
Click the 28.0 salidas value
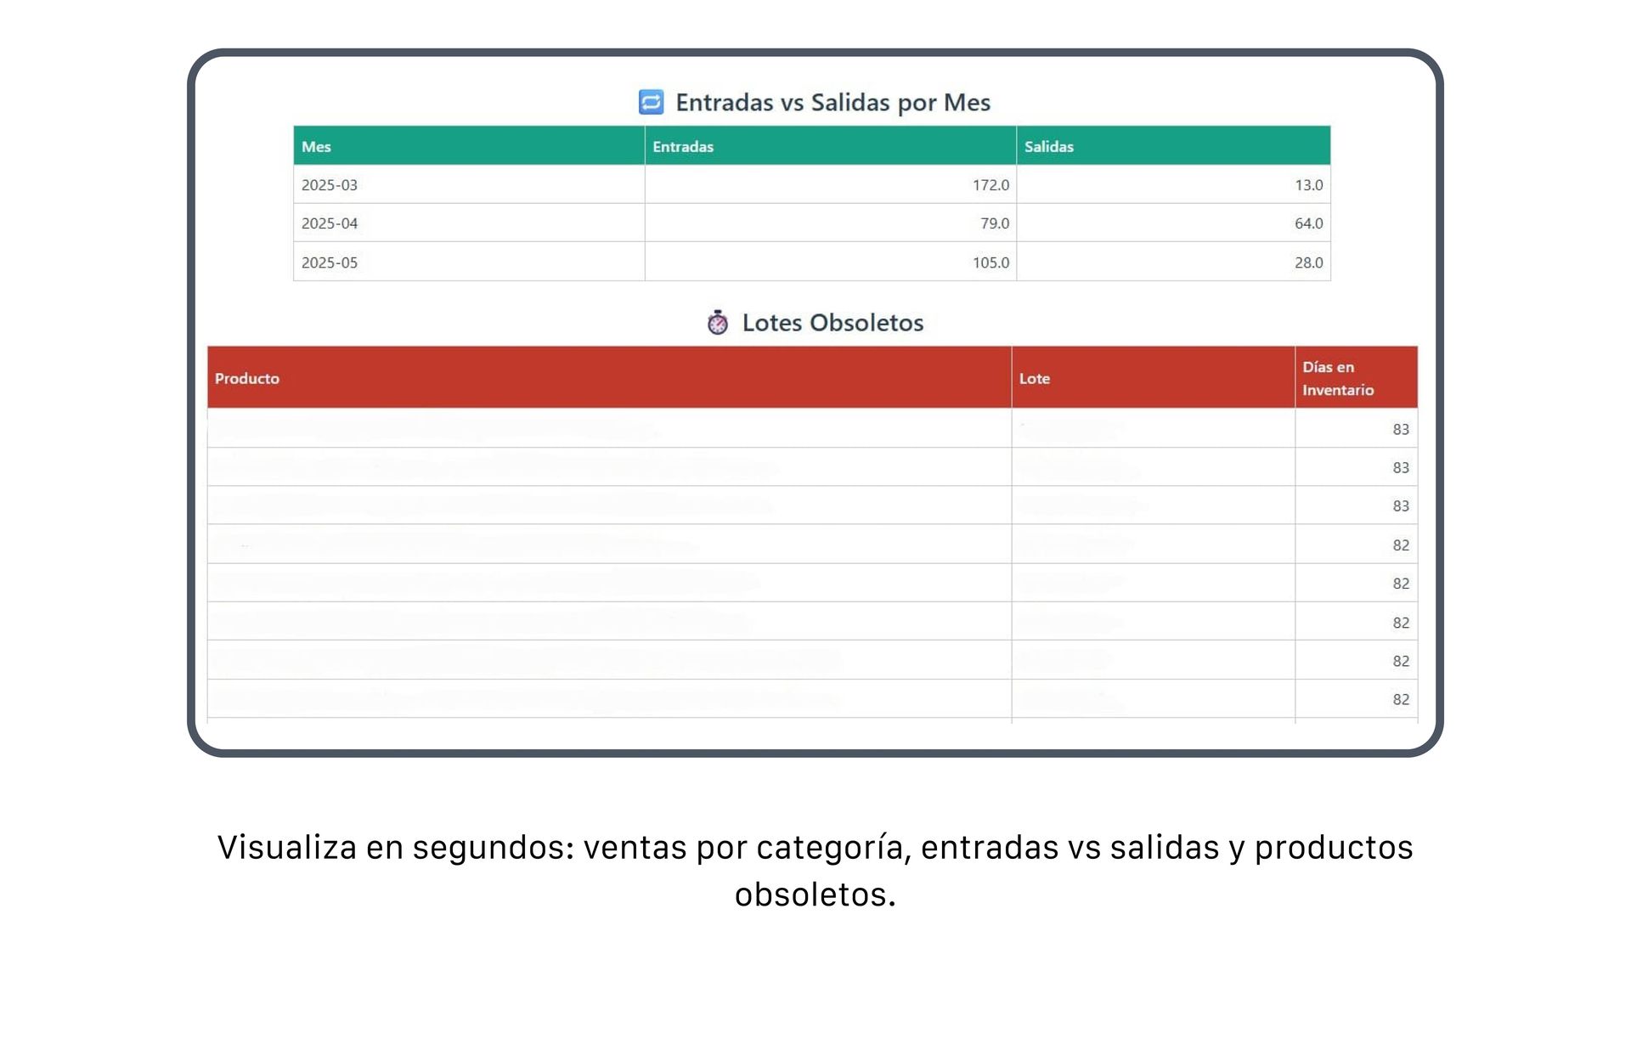tap(1308, 262)
